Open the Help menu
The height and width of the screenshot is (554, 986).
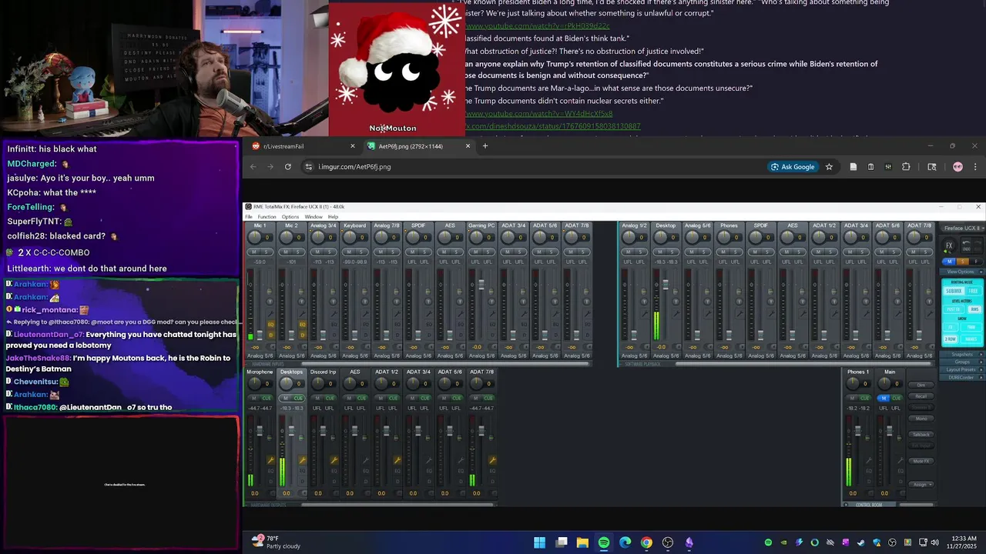point(333,217)
